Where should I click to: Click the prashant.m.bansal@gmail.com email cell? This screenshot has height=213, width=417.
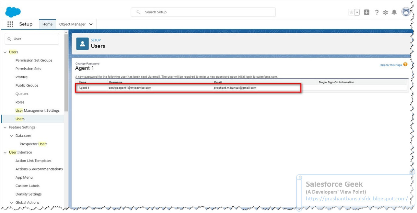(x=235, y=88)
